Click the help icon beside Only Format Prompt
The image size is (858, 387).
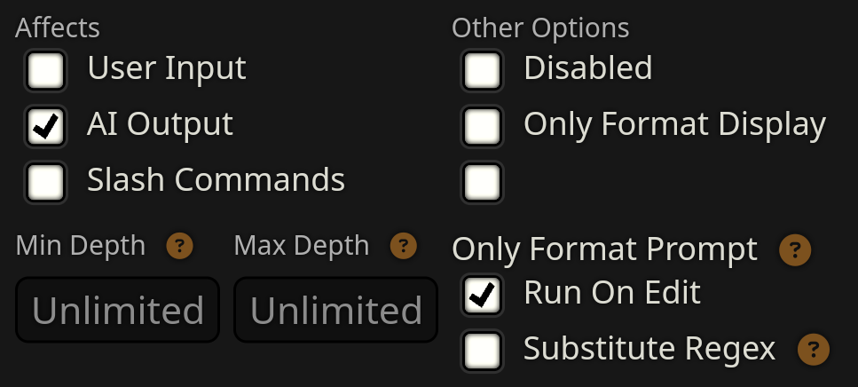795,250
